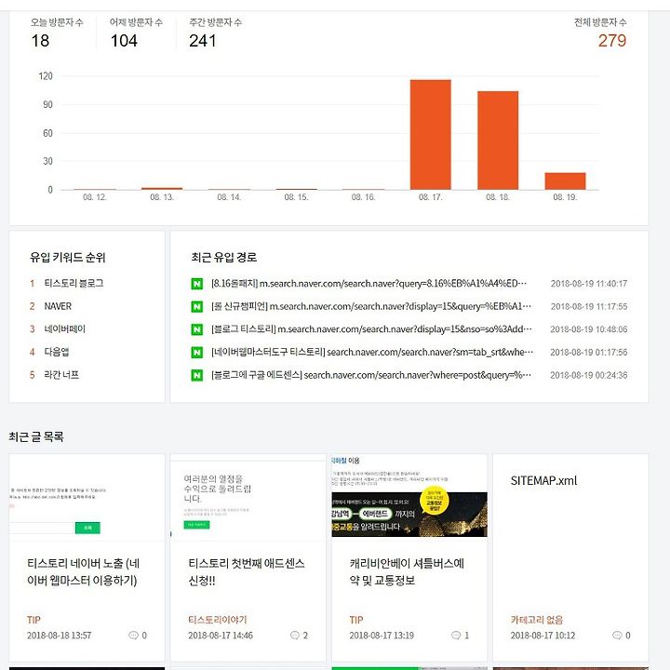This screenshot has width=670, height=670.
Task: Click total visitor count 279
Action: point(612,41)
